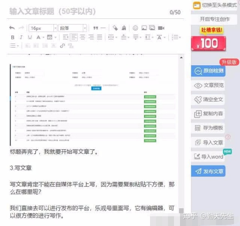Screen dimensions: 240x226
Task: Run originality check (原创检测)
Action: click(x=208, y=71)
